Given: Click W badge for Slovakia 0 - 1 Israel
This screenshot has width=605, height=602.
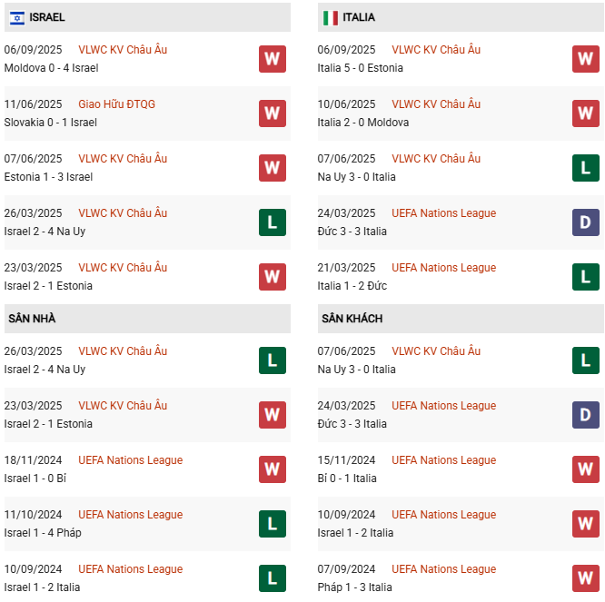Looking at the screenshot, I should tap(273, 113).
